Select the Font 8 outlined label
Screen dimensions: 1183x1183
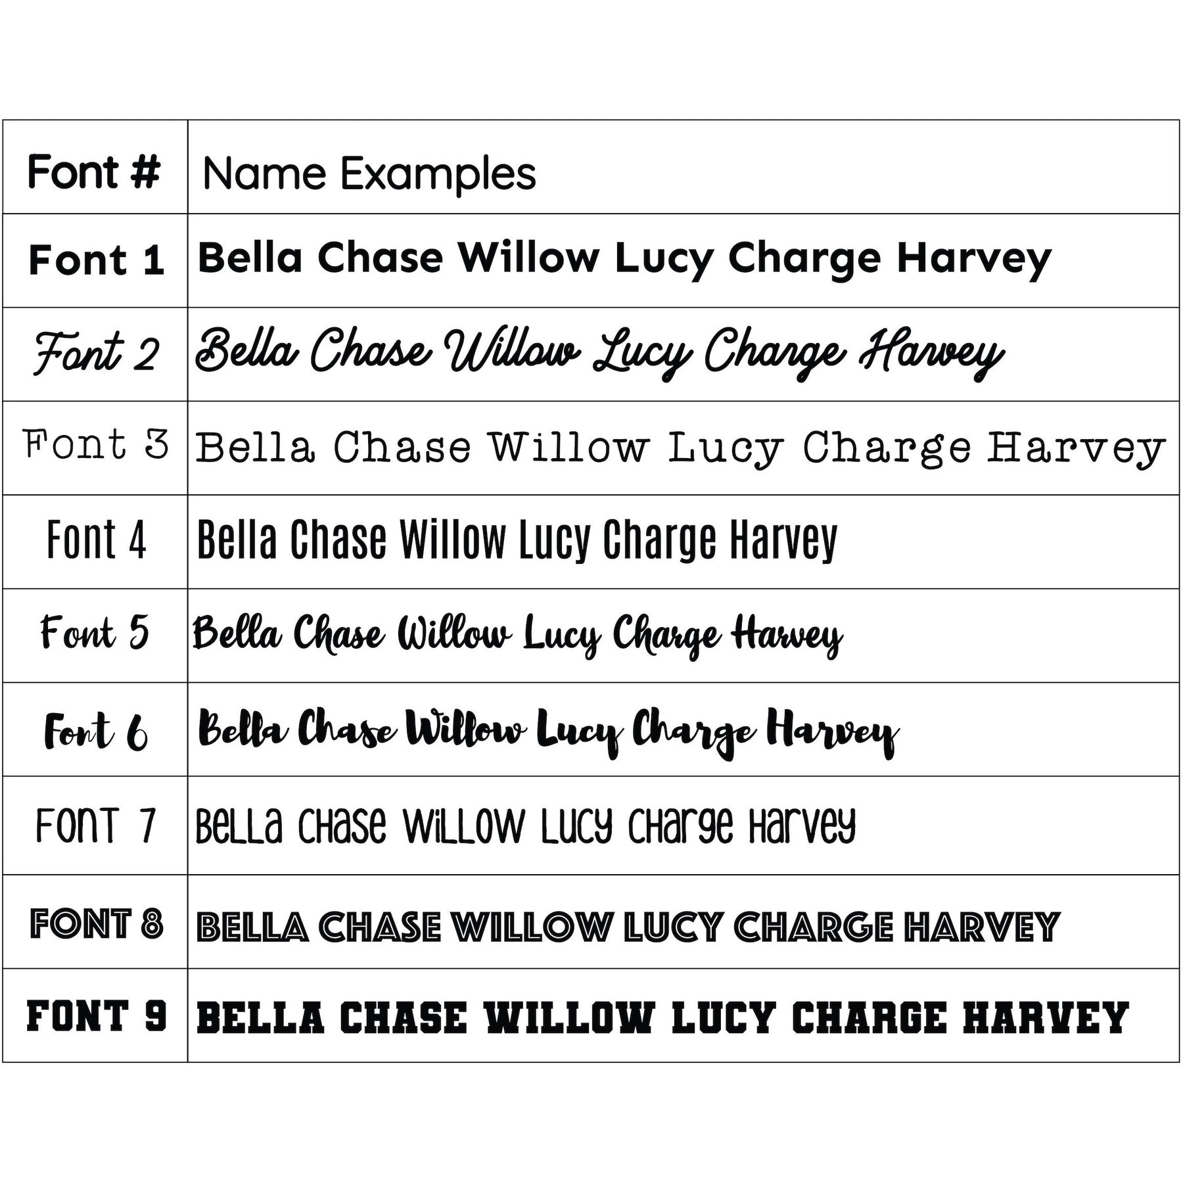[96, 924]
